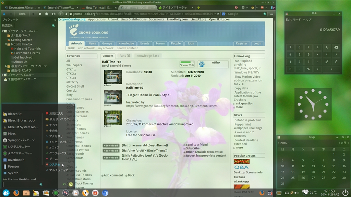
Task: Open the Firefox hamburger menu
Action: coord(271,14)
